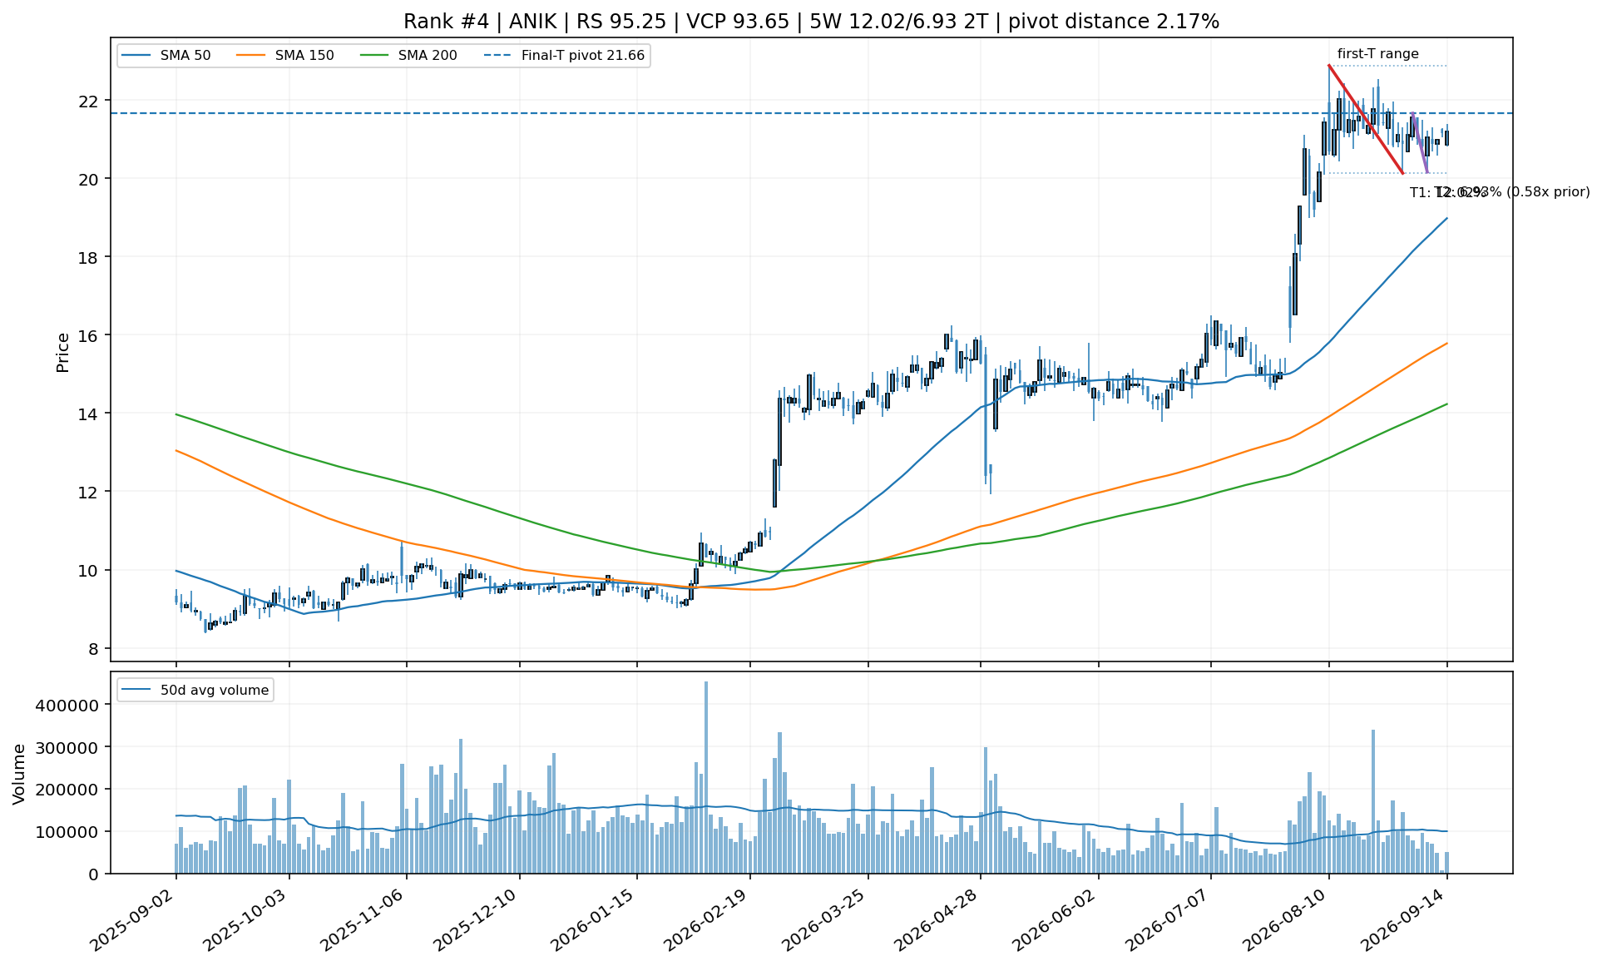Click the tallest volume bar in February 2026
The image size is (1602, 966).
[706, 777]
